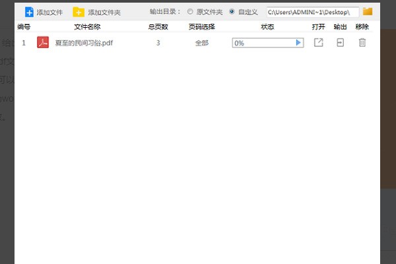Click the 状态 column header

coord(267,27)
